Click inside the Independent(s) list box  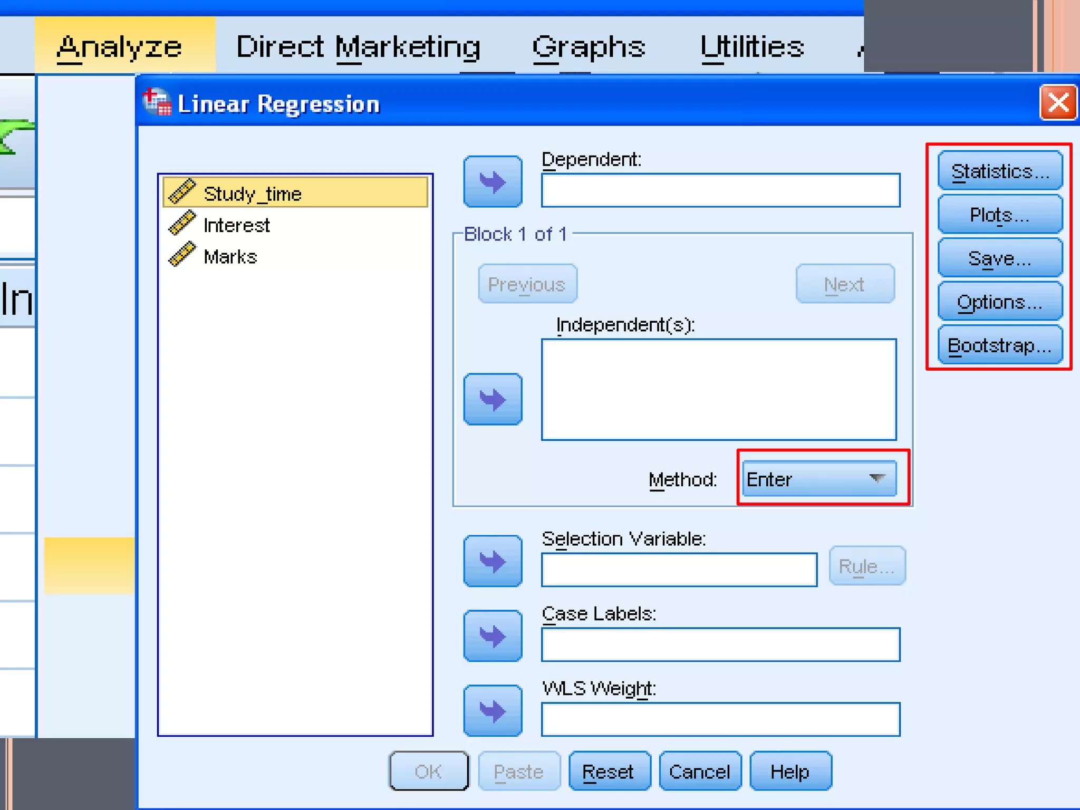[719, 389]
